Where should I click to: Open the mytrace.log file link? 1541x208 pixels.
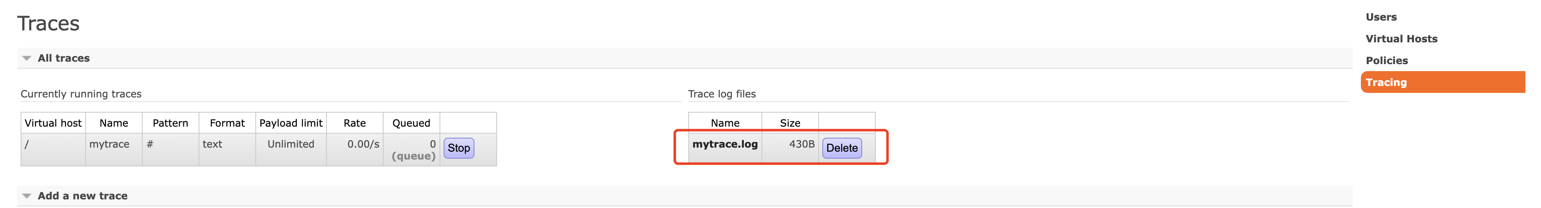(724, 144)
